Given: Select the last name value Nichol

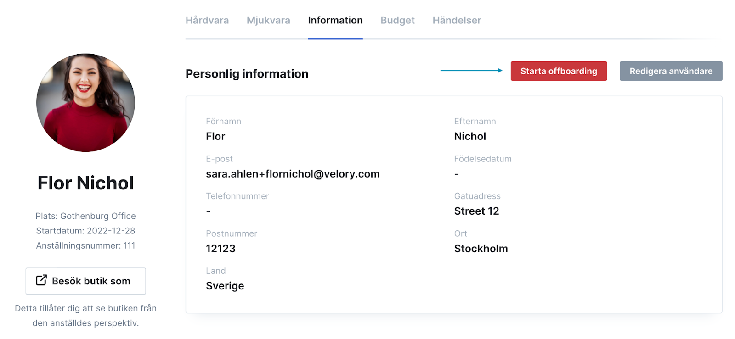Looking at the screenshot, I should click(x=470, y=136).
